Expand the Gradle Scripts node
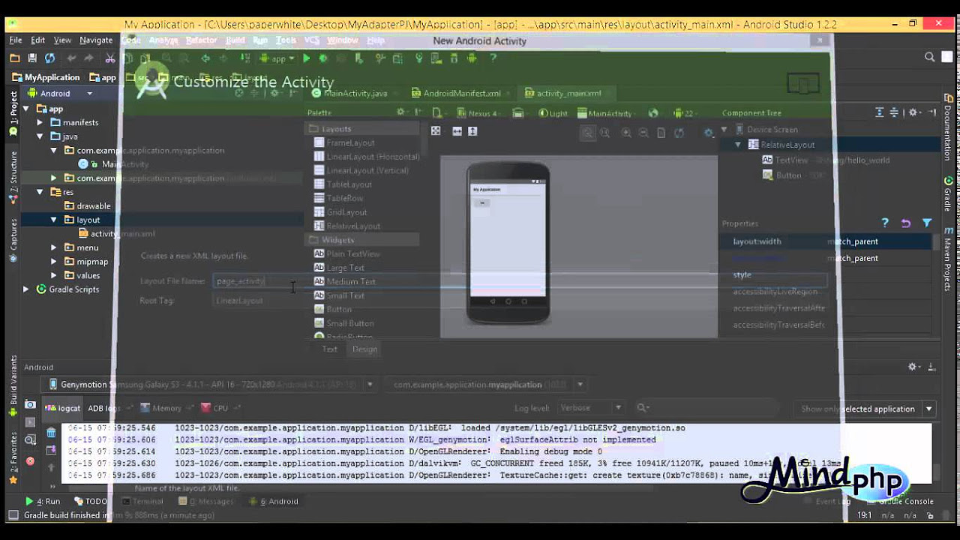This screenshot has width=960, height=540. tap(26, 289)
